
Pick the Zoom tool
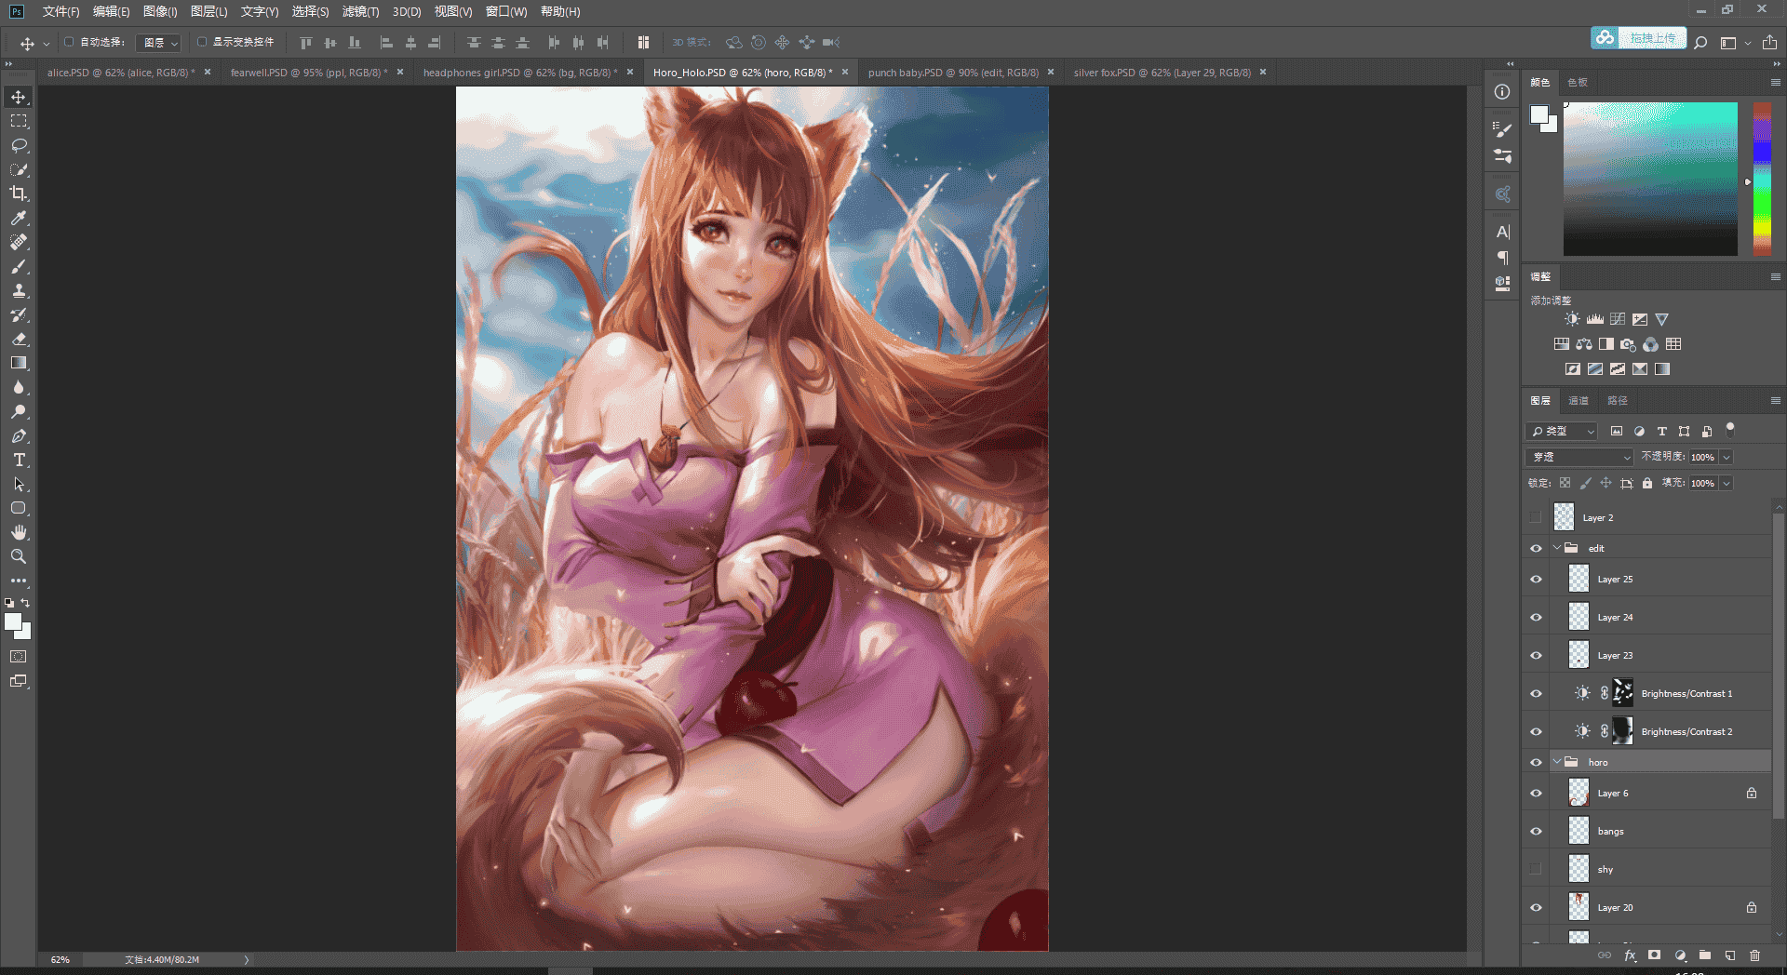[19, 556]
